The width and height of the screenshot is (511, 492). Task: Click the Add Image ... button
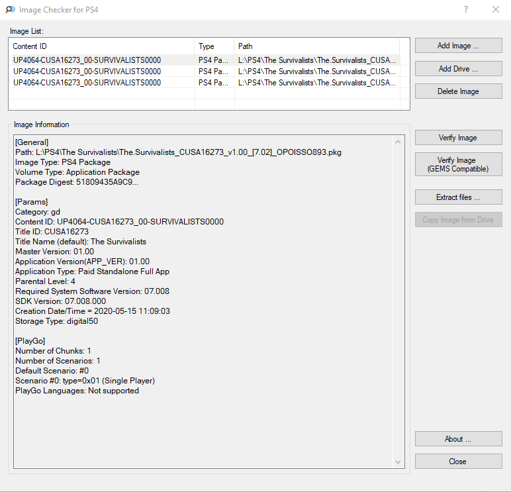point(458,46)
